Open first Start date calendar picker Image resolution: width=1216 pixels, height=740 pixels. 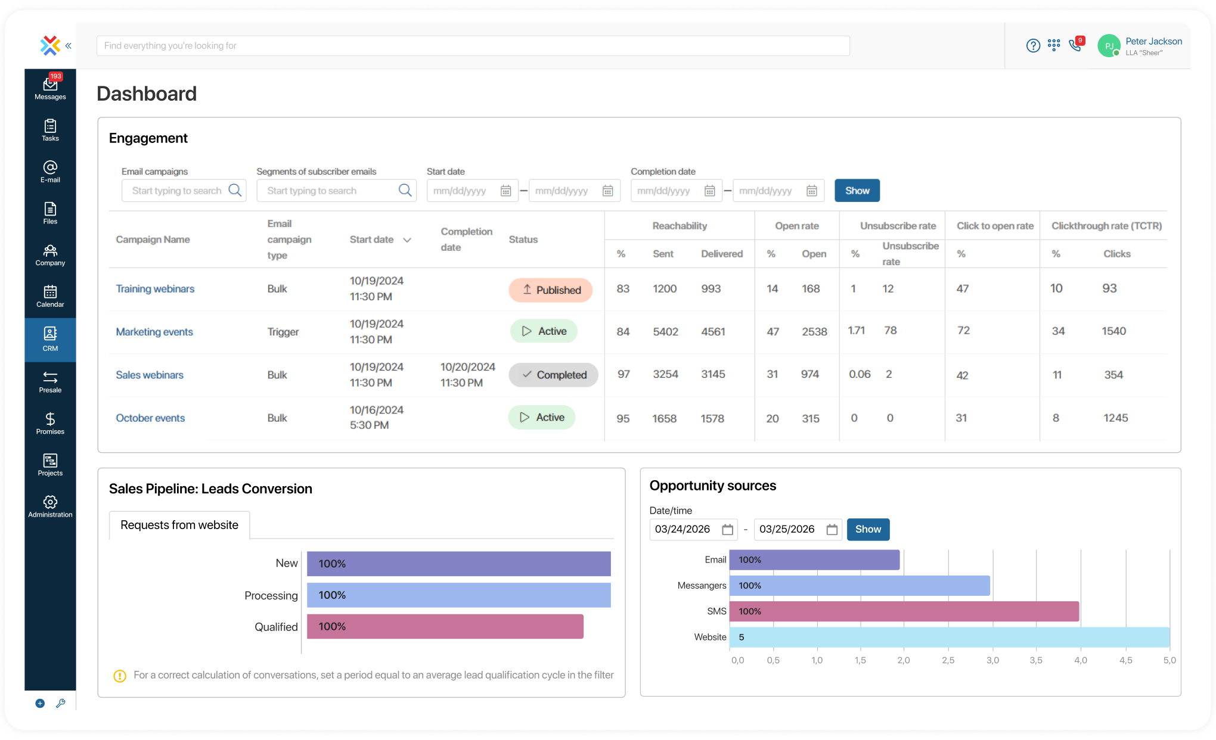click(x=505, y=191)
